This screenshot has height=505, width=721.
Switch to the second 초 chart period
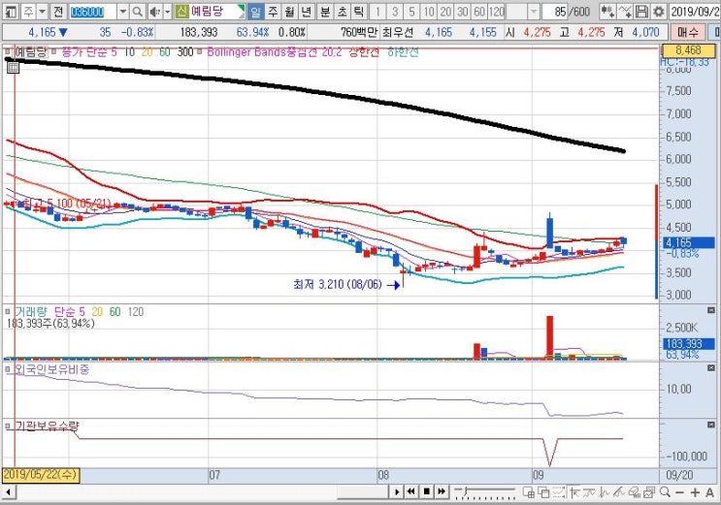[343, 12]
